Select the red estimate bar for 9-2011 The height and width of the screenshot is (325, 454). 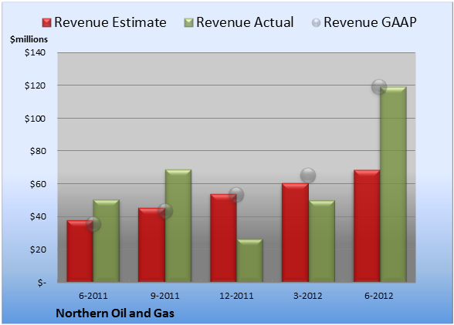click(x=151, y=245)
